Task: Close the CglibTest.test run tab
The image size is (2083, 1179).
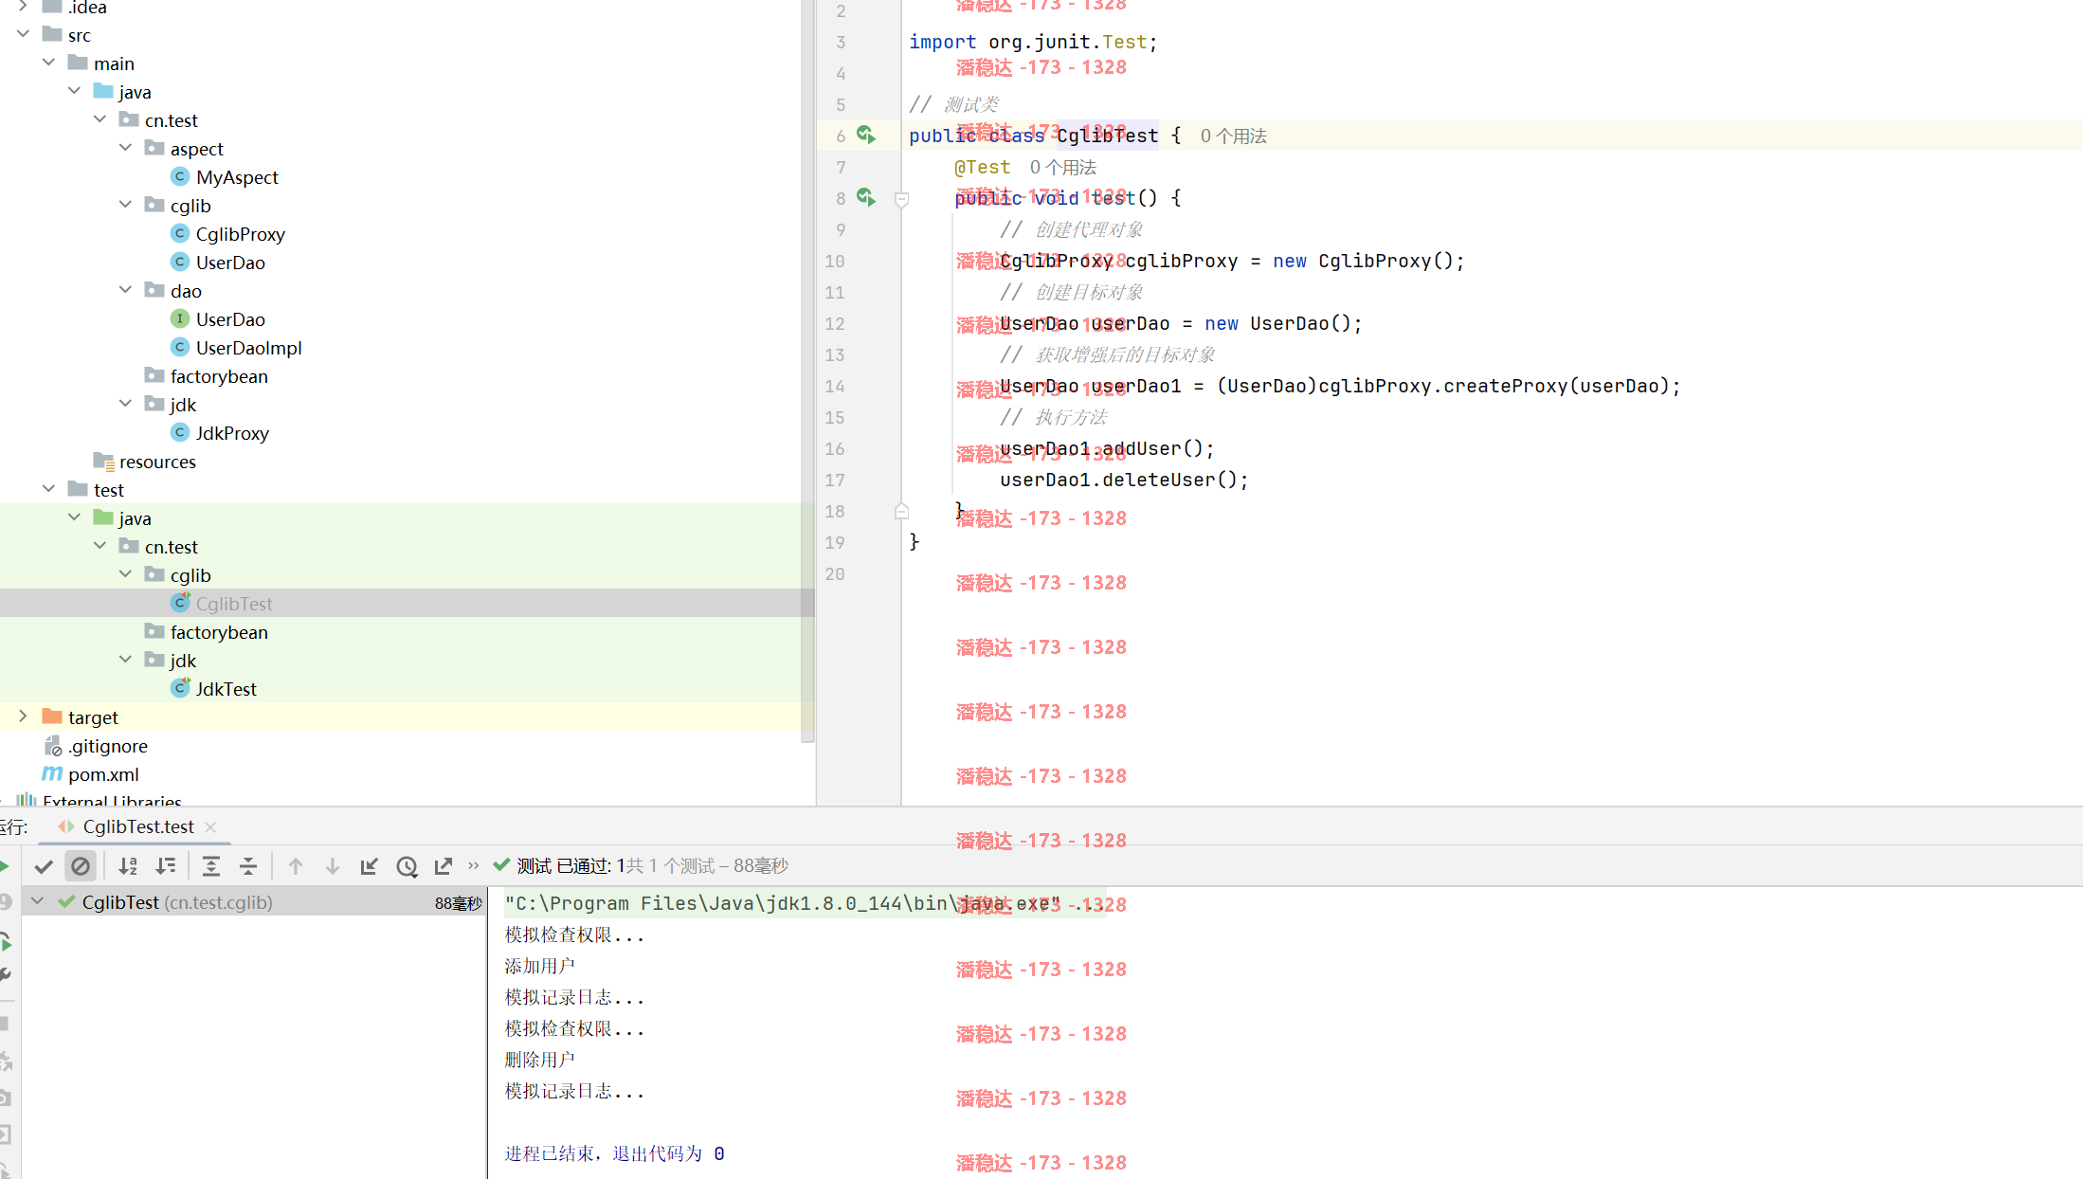Action: (x=210, y=827)
